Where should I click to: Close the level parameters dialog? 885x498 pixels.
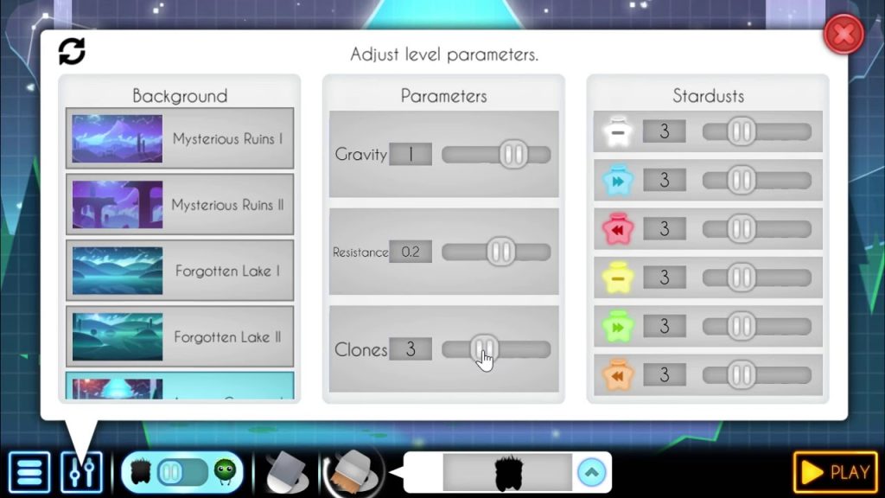click(844, 36)
